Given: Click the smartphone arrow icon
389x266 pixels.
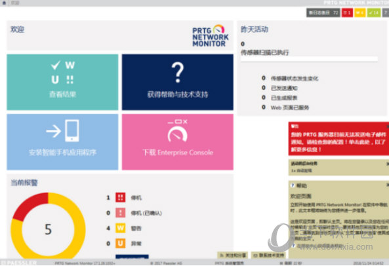Looking at the screenshot, I should coord(63,130).
